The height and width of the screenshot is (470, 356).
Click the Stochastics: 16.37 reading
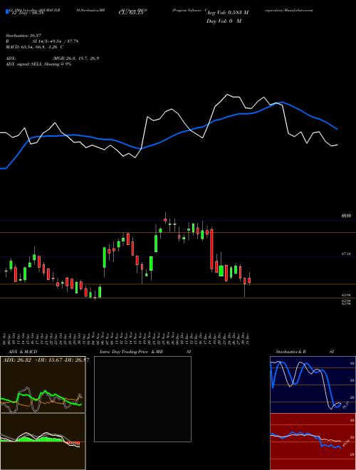pyautogui.click(x=25, y=36)
